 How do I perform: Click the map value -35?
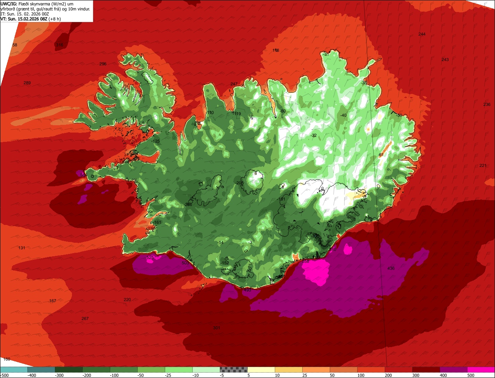point(364,83)
